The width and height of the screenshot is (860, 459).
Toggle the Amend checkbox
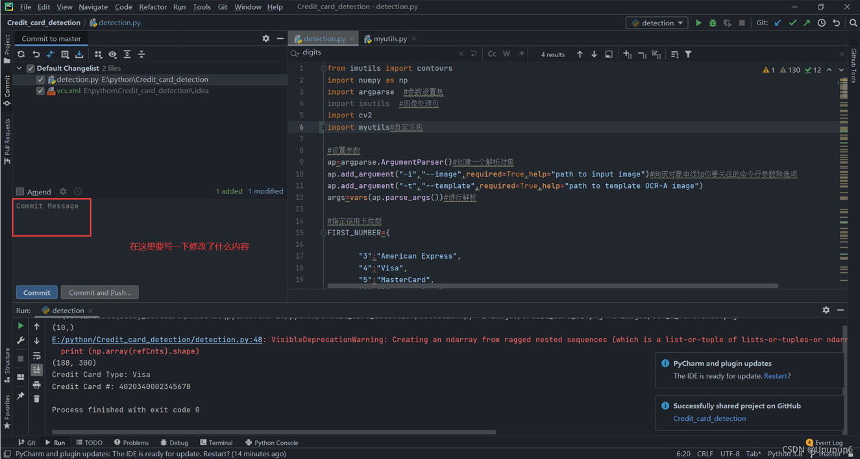point(20,192)
